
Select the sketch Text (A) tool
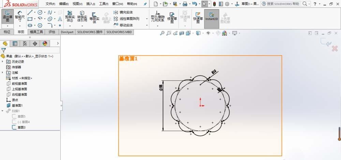[x=60, y=19]
